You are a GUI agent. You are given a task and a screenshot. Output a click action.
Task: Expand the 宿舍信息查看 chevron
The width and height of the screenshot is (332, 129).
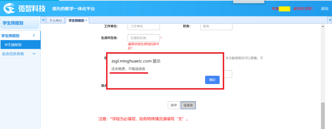34,54
